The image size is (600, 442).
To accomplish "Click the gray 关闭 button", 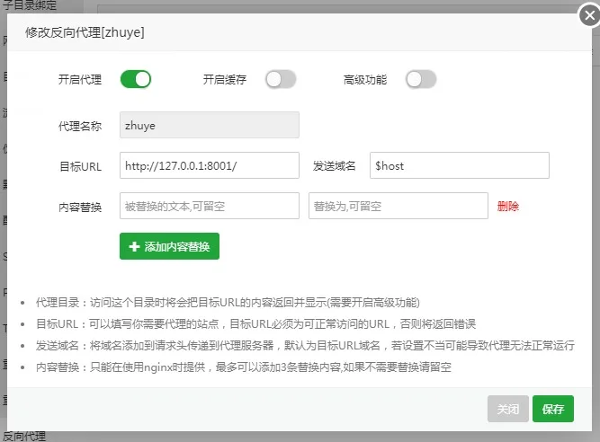I will pos(507,409).
